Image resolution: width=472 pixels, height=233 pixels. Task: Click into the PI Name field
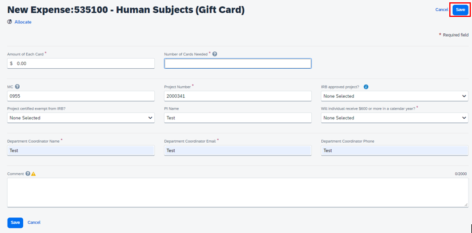[237, 118]
